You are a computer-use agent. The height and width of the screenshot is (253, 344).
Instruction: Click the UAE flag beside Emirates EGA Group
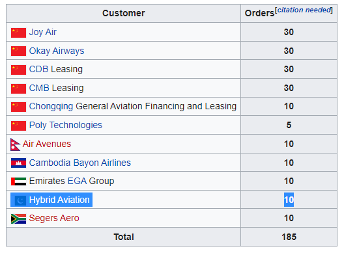[18, 181]
